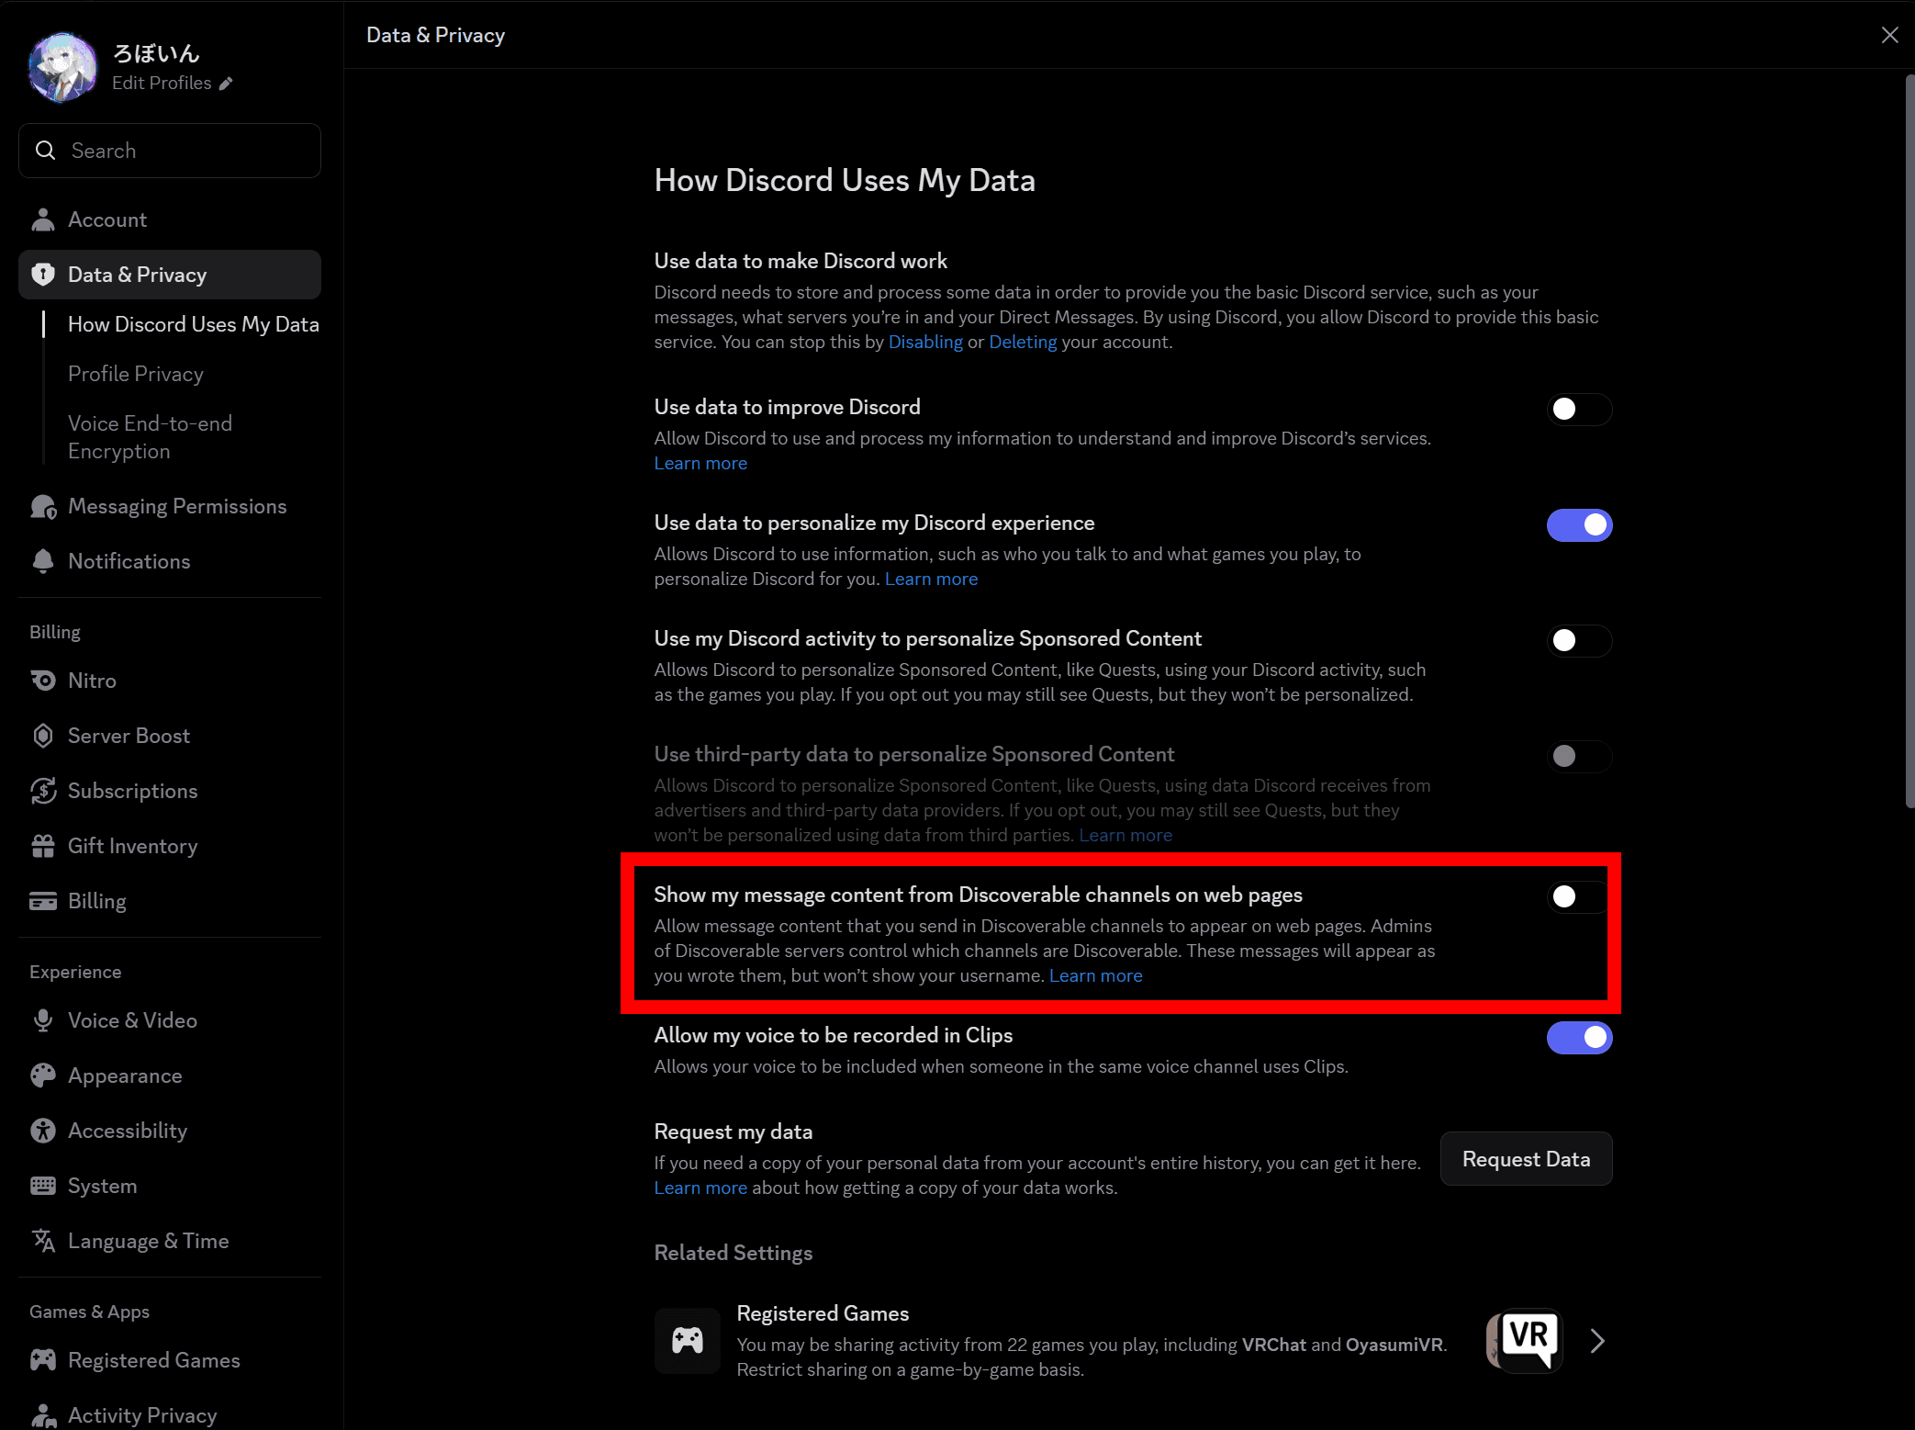Open the Profile Privacy sub-section
The image size is (1915, 1430).
[136, 374]
